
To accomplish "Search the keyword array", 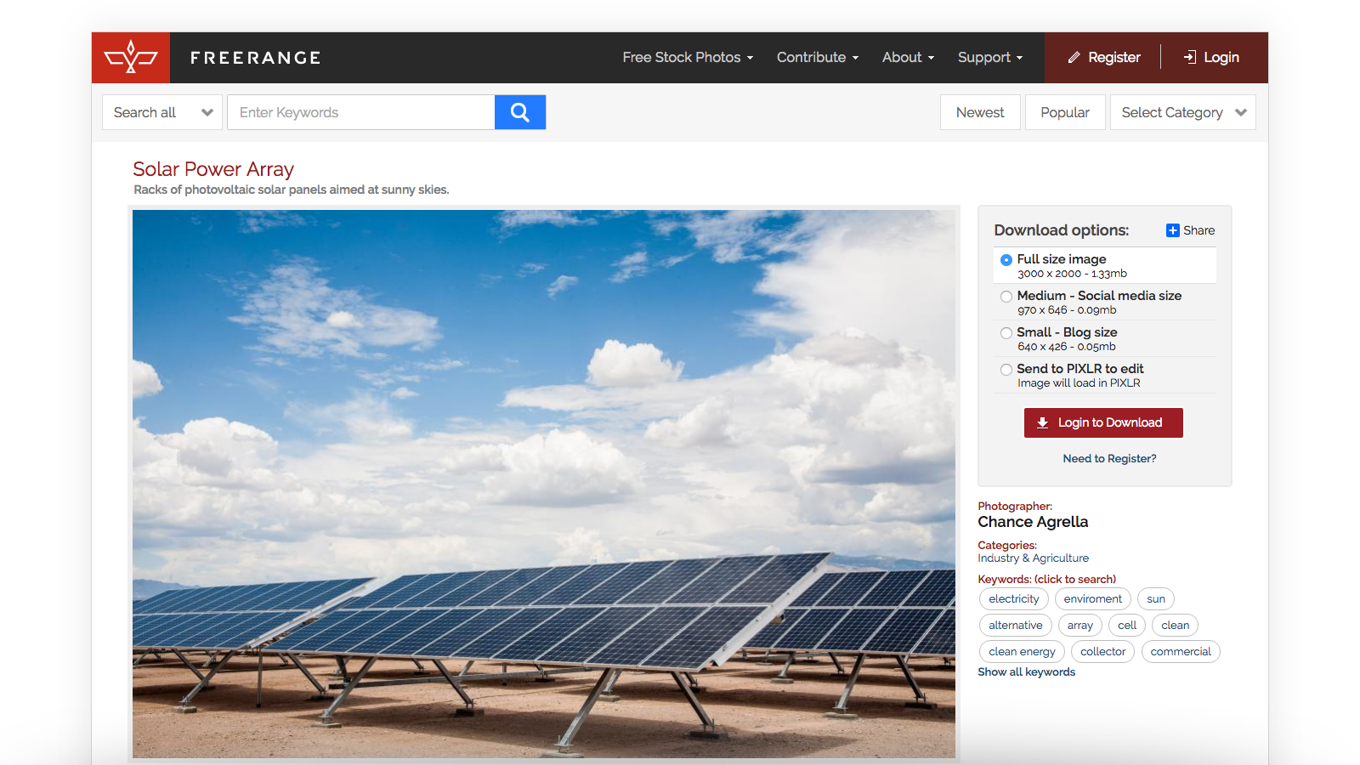I will tap(1080, 626).
